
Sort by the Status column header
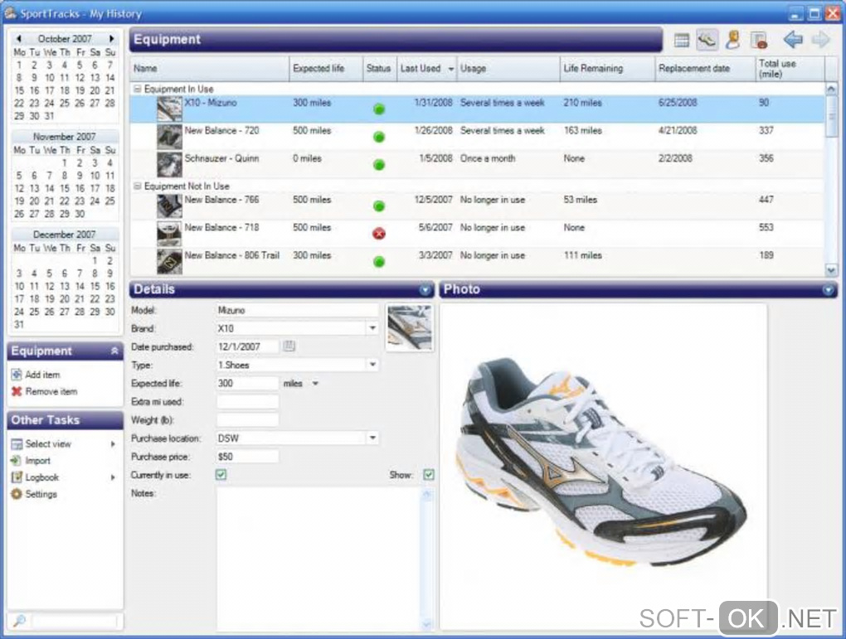tap(378, 69)
